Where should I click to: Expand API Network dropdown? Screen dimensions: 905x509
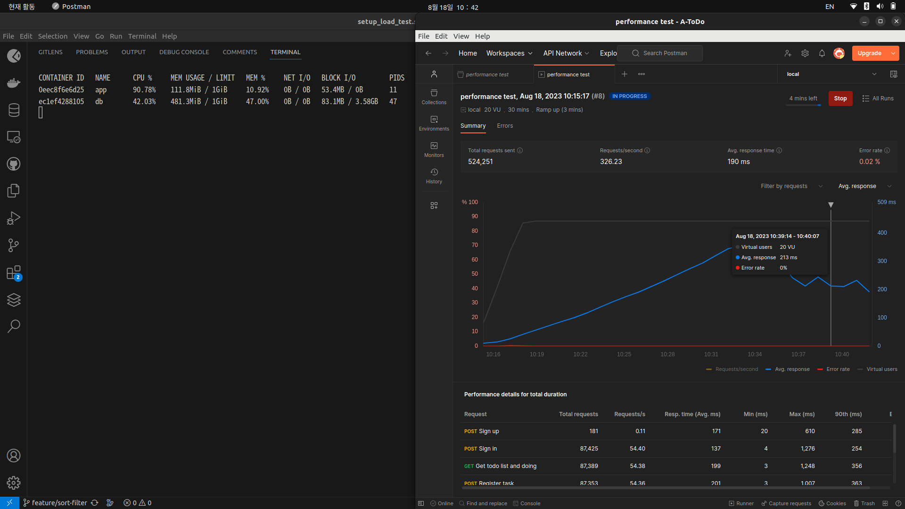tap(566, 53)
